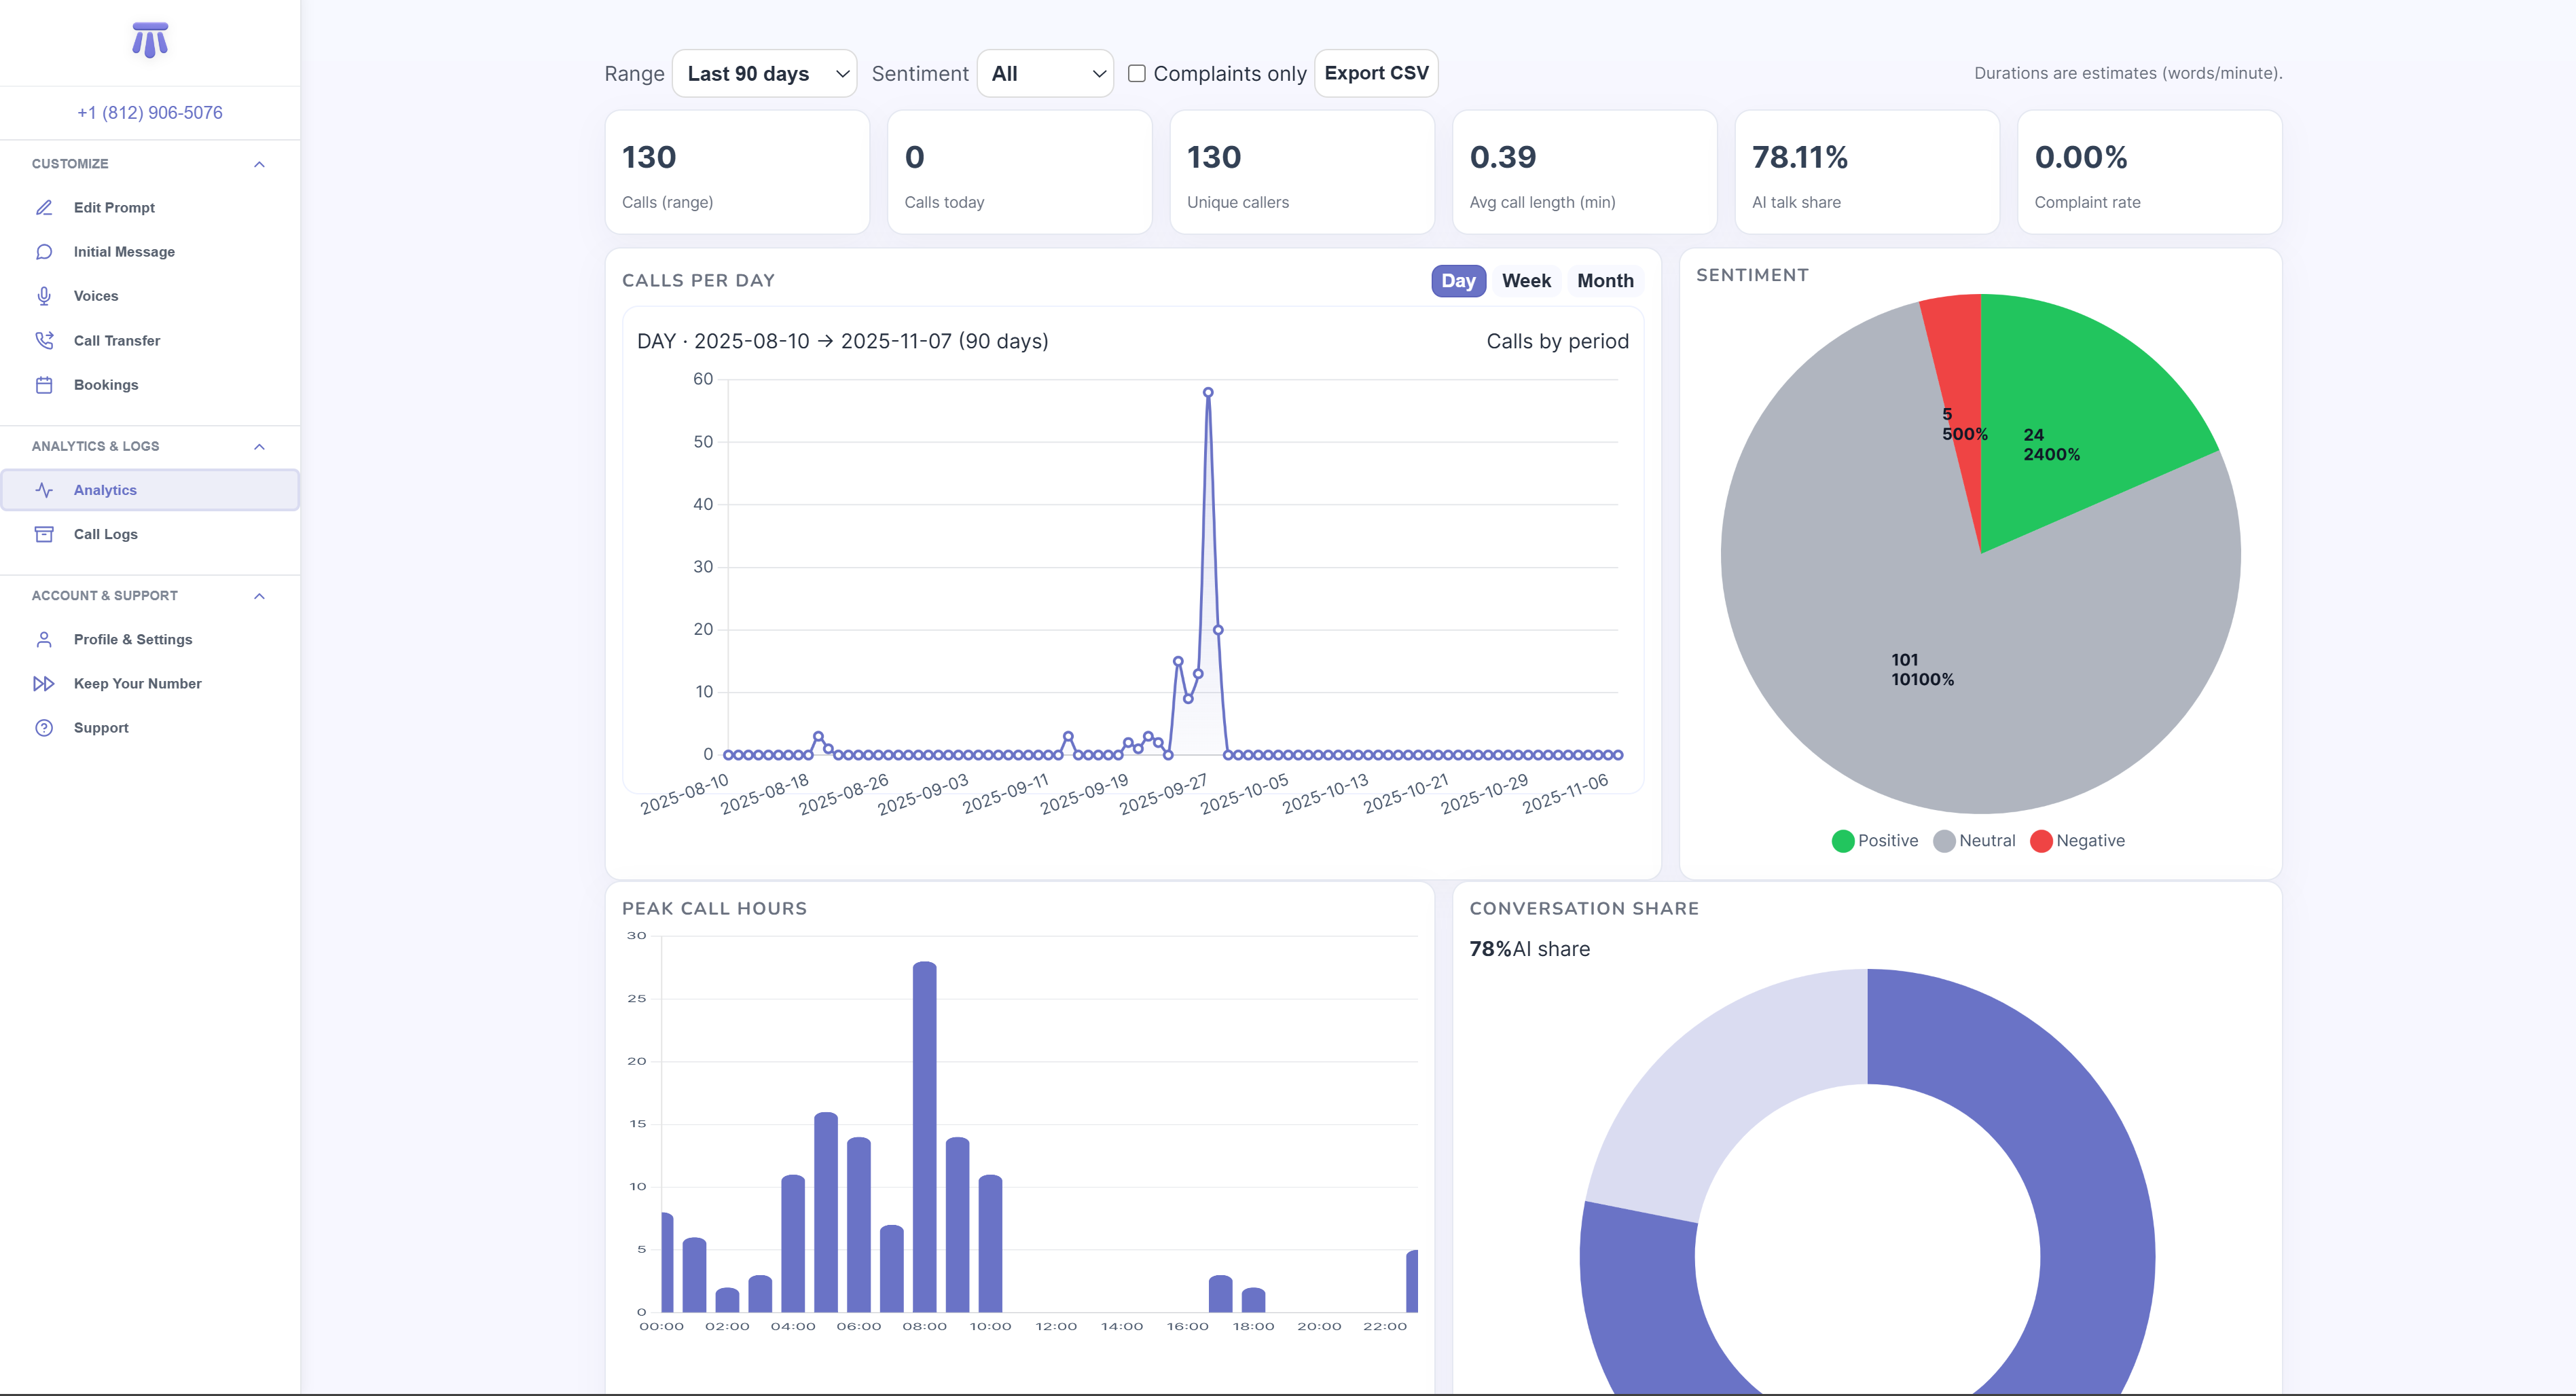Click the calendar Bookings icon
The width and height of the screenshot is (2576, 1396).
pyautogui.click(x=44, y=385)
